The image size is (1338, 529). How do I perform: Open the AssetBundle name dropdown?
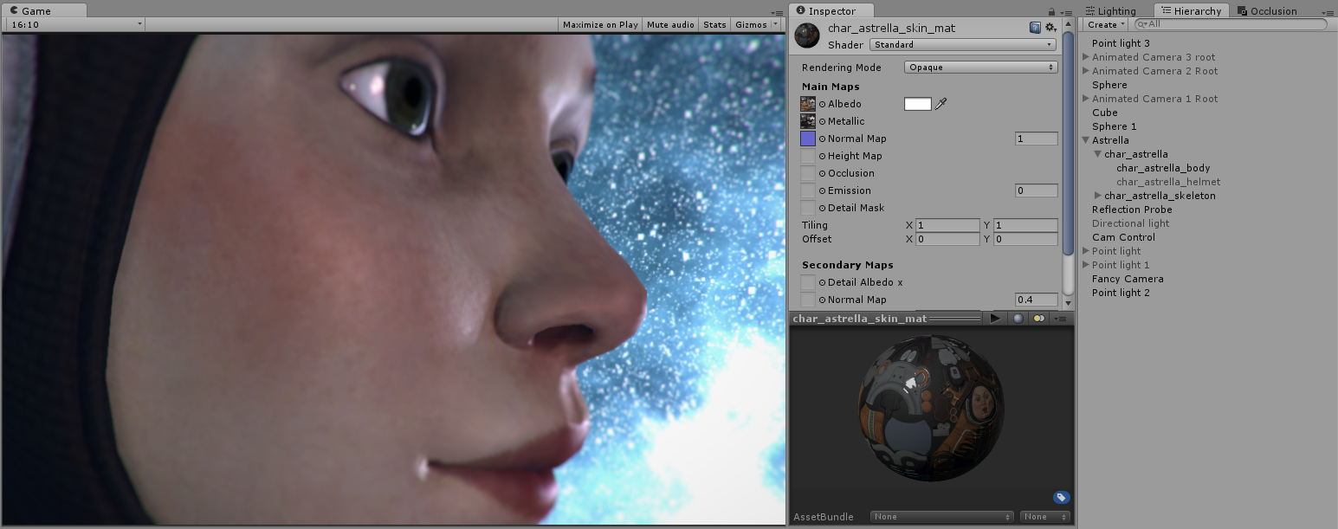click(x=942, y=517)
